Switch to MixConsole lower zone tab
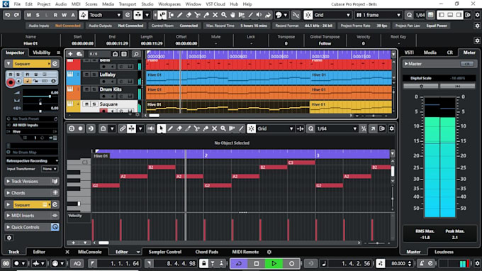The image size is (482, 271). (89, 252)
